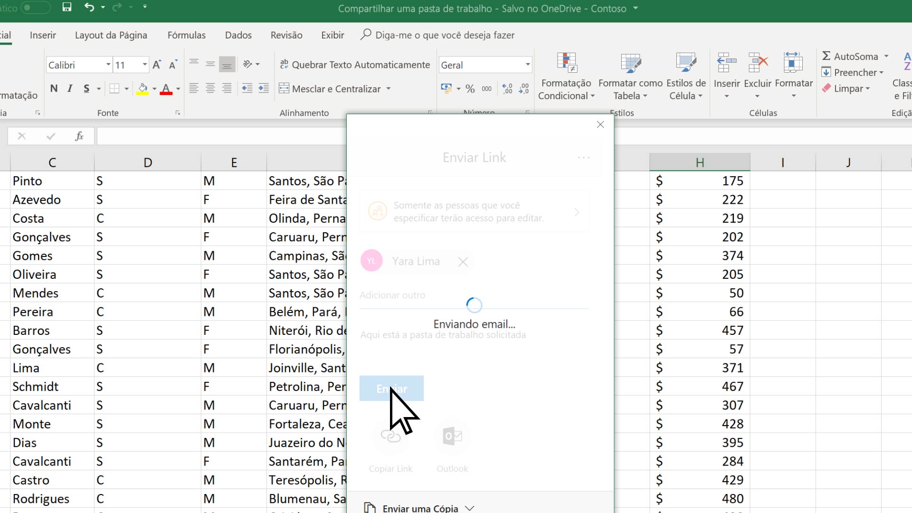Select the Inserir tab in ribbon
The image size is (912, 513).
(43, 35)
